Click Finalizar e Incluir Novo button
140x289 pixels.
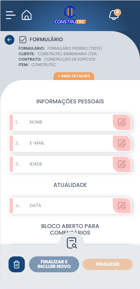coord(54,264)
